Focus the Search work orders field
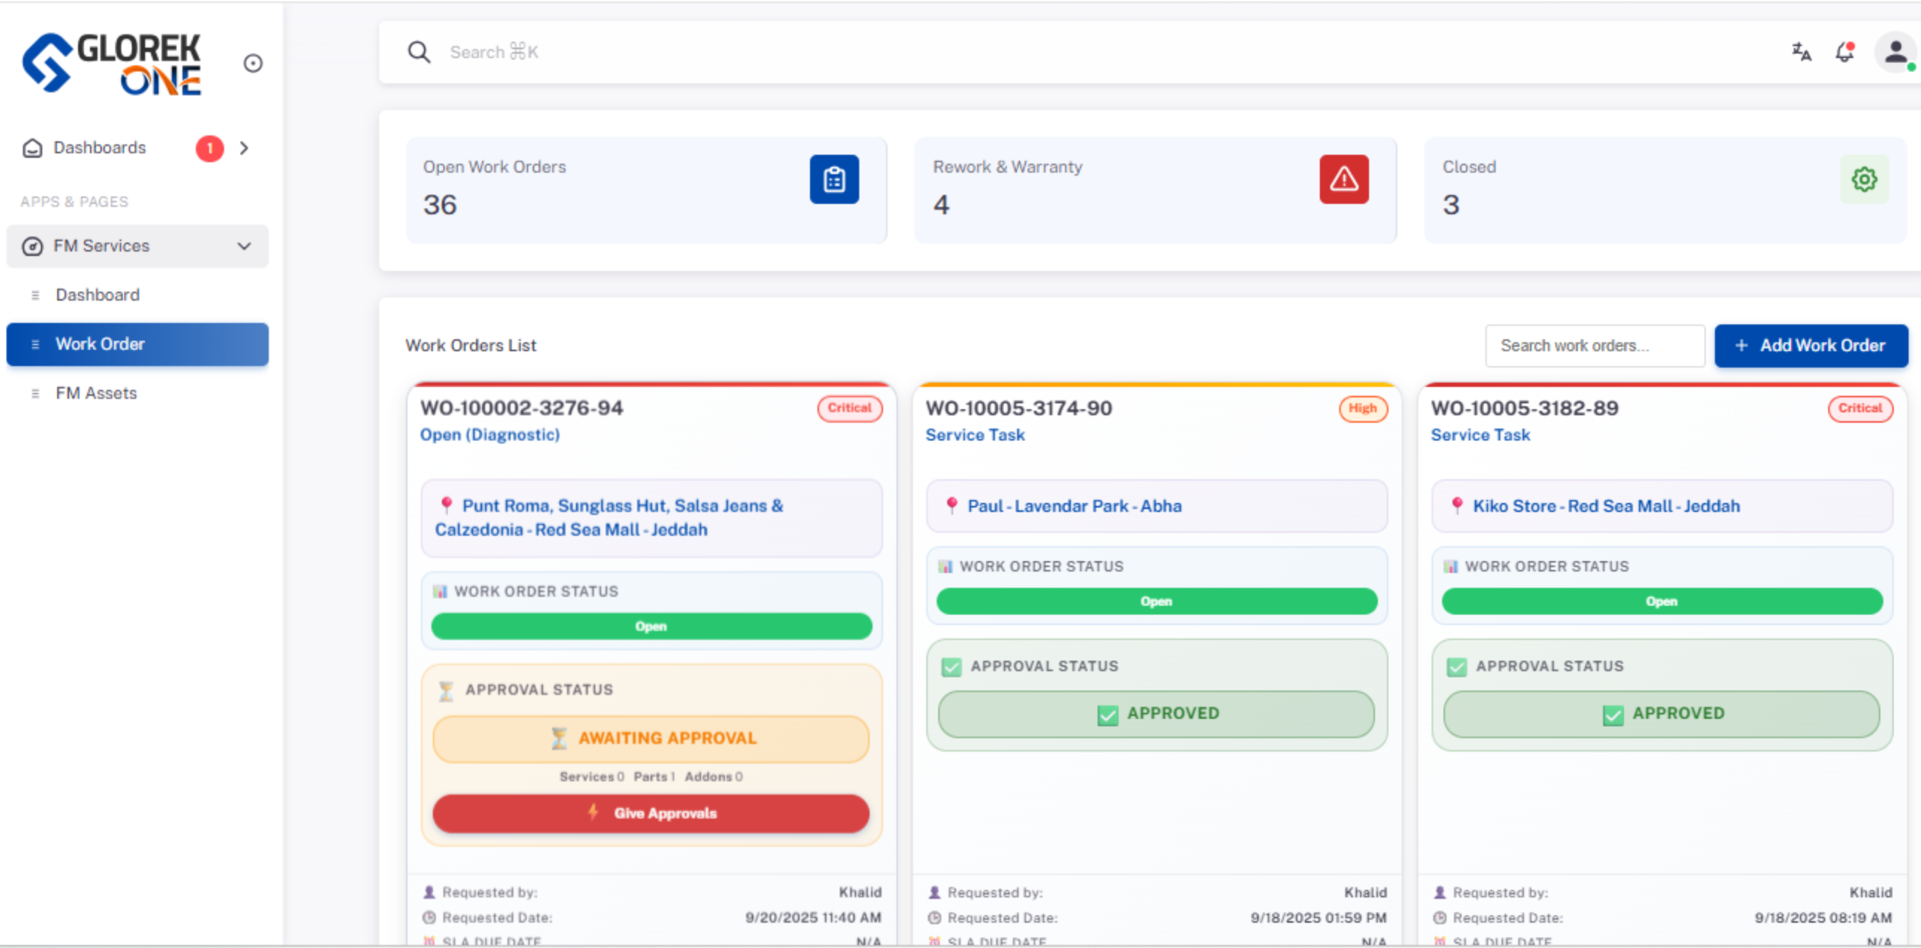The height and width of the screenshot is (948, 1921). [1595, 346]
